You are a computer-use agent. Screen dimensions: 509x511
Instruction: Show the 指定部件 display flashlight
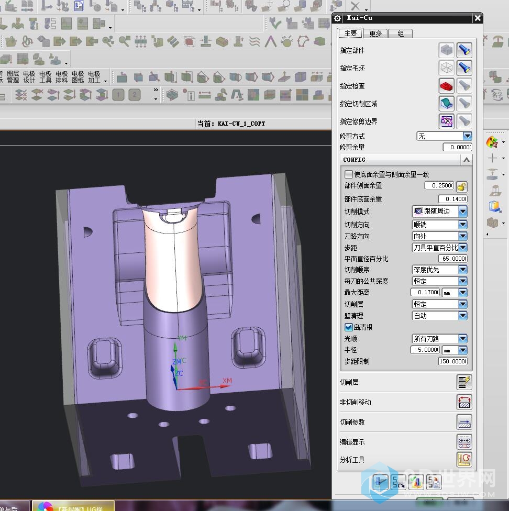point(464,50)
